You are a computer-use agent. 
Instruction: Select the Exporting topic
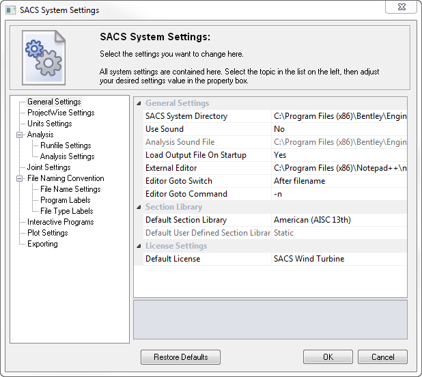click(42, 244)
